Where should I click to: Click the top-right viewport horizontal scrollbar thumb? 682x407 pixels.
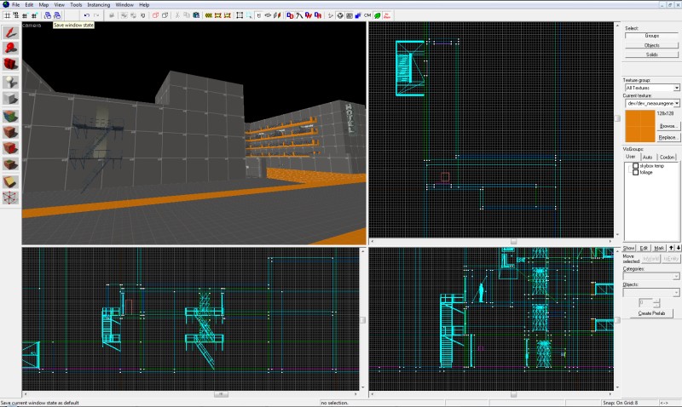pyautogui.click(x=513, y=241)
